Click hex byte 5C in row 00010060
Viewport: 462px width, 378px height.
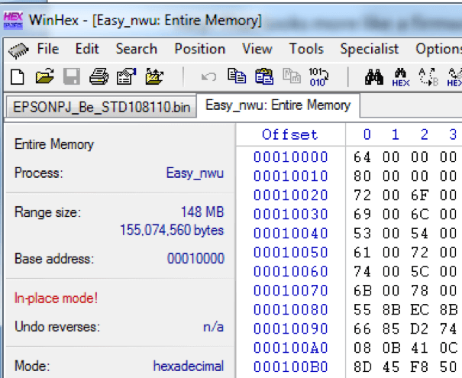click(419, 271)
